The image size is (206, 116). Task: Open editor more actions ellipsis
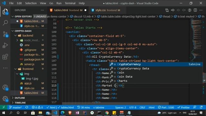(x=201, y=10)
